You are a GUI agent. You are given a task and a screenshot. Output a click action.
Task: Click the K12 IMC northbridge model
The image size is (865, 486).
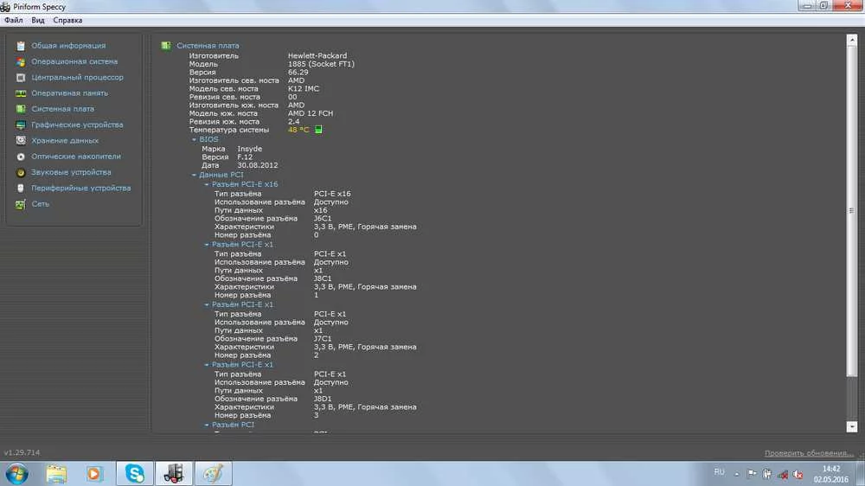(x=304, y=88)
